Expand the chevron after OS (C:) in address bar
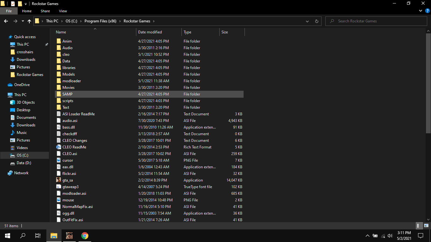431x242 pixels. pos(81,21)
